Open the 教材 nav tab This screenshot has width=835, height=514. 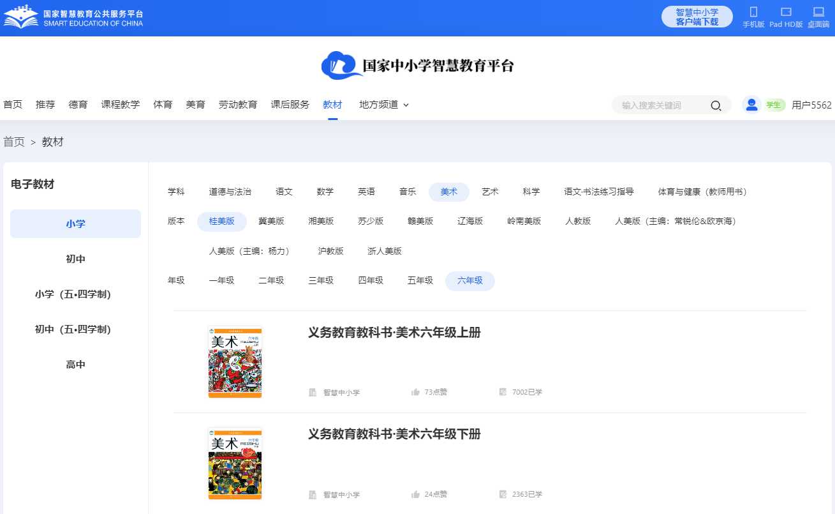(x=332, y=105)
